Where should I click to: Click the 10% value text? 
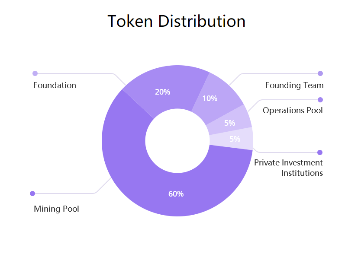(210, 98)
